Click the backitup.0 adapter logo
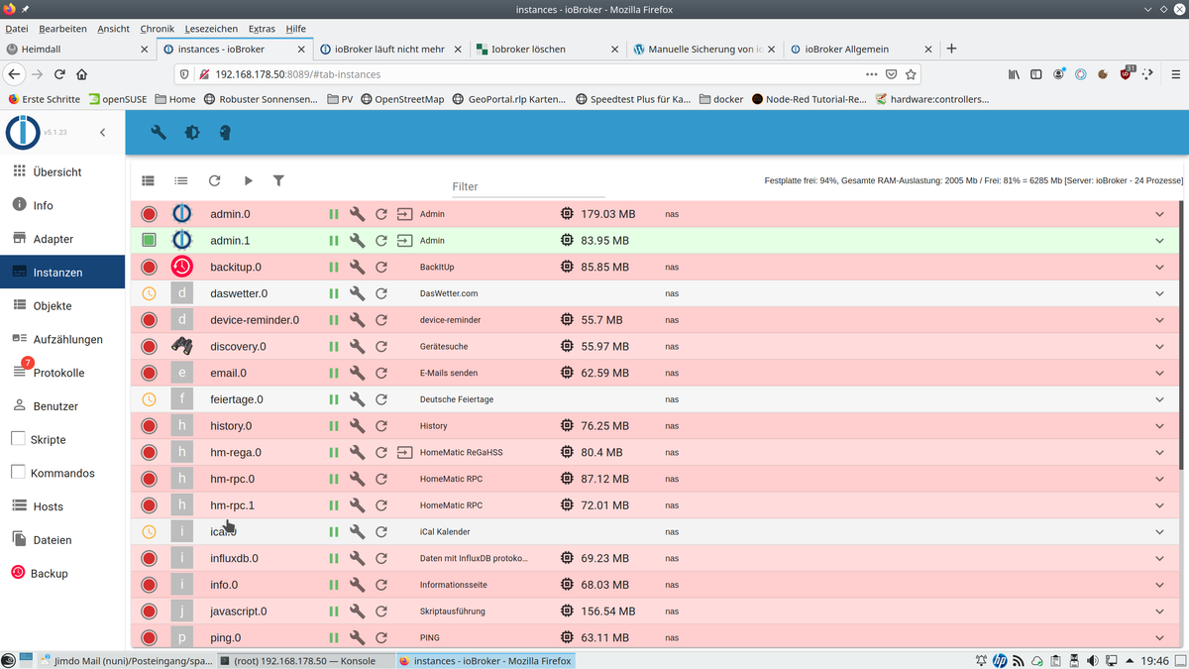The height and width of the screenshot is (669, 1189). click(181, 267)
